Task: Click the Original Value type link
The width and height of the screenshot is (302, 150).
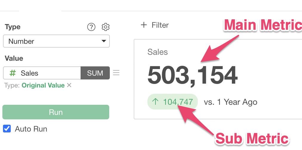Action: coord(43,85)
